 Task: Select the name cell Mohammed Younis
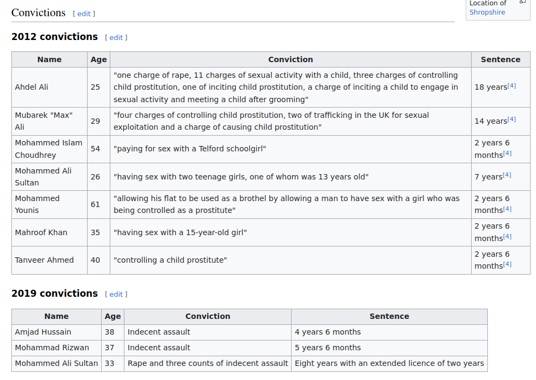pos(50,204)
